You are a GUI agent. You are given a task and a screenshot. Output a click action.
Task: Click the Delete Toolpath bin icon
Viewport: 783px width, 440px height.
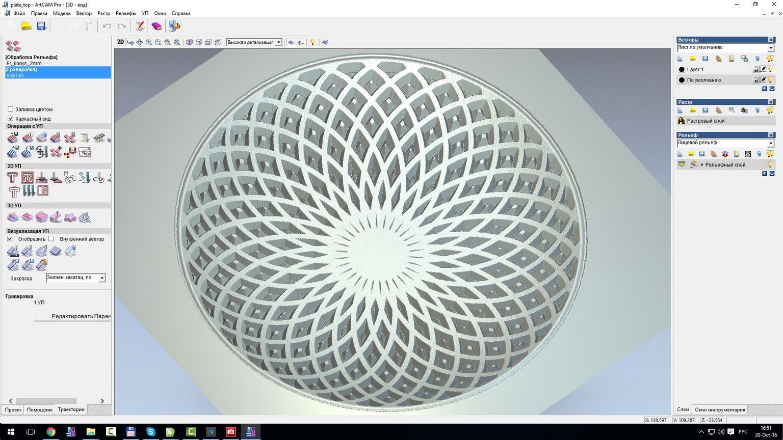pyautogui.click(x=41, y=138)
